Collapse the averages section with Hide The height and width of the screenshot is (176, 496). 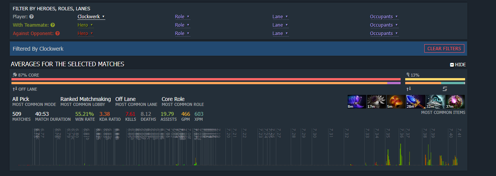[x=458, y=65]
